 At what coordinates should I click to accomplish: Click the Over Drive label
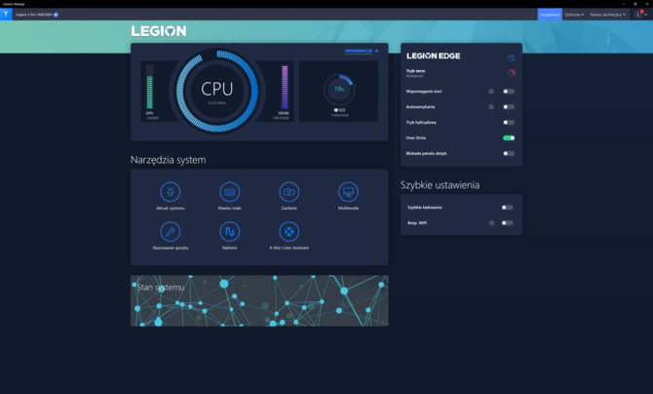(416, 138)
